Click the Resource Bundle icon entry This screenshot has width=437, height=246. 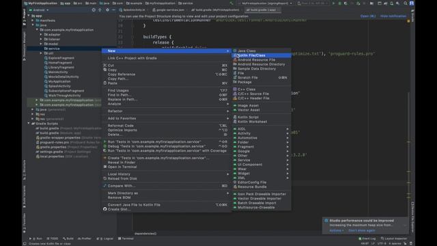coord(235,187)
